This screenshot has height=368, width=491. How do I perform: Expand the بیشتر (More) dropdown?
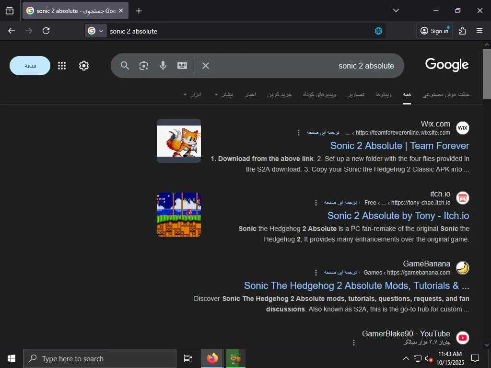tap(224, 94)
